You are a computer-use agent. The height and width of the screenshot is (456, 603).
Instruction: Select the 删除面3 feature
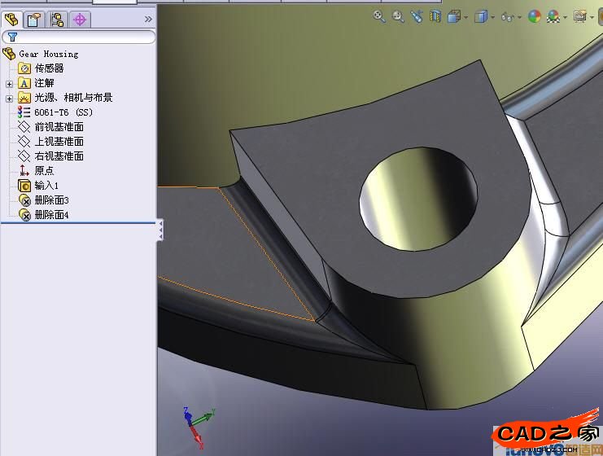51,200
